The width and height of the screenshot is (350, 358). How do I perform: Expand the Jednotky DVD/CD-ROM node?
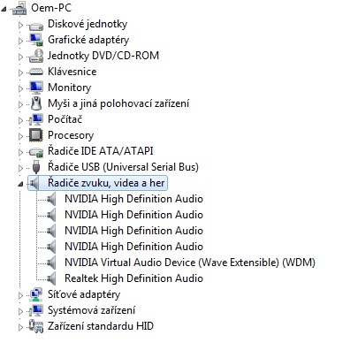coord(20,57)
